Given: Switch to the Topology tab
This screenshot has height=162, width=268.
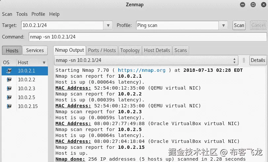Looking at the screenshot, I should (130, 50).
